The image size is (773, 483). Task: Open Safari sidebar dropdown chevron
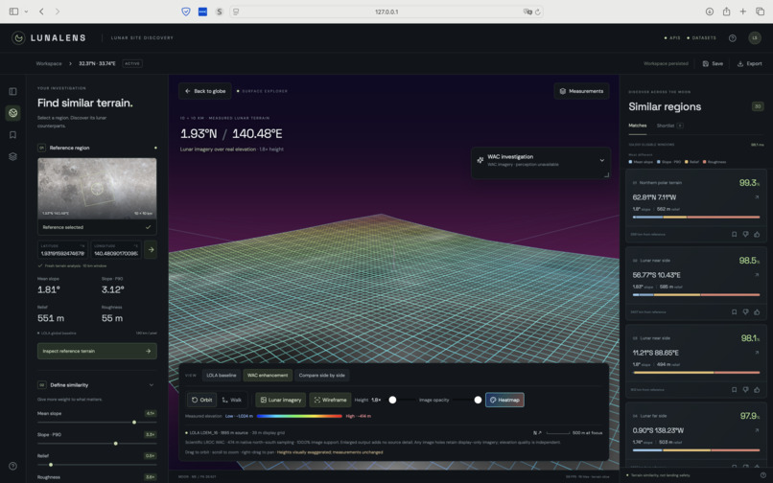coord(26,11)
